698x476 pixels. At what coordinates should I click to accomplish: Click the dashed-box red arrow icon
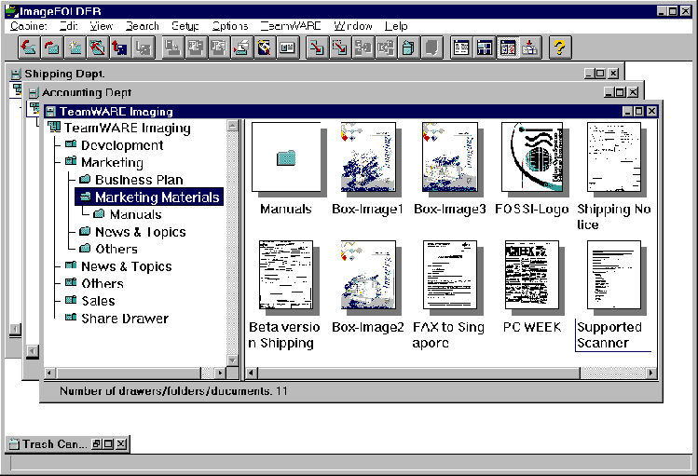coord(340,48)
